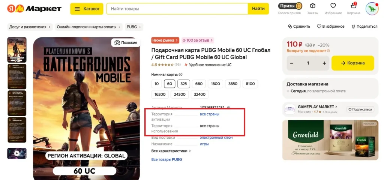Select the 1800 UC denomination

pyautogui.click(x=215, y=84)
